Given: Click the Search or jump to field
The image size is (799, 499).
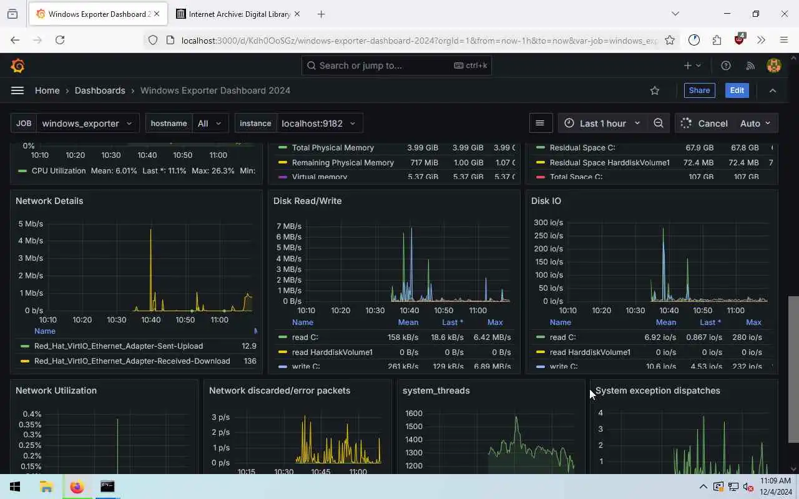Looking at the screenshot, I should click(396, 65).
